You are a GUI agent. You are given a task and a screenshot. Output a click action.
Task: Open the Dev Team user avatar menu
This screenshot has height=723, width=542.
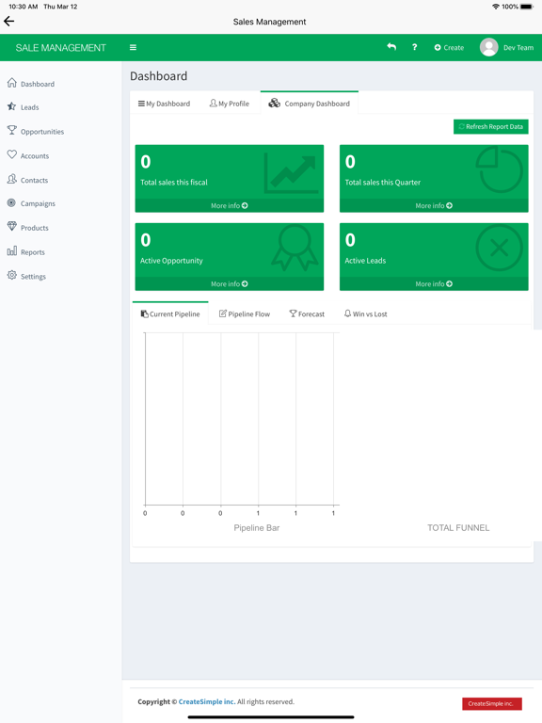click(x=489, y=47)
